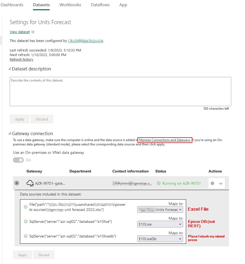The width and height of the screenshot is (245, 264).
Task: Open the Refresh history link
Action: [x=21, y=59]
